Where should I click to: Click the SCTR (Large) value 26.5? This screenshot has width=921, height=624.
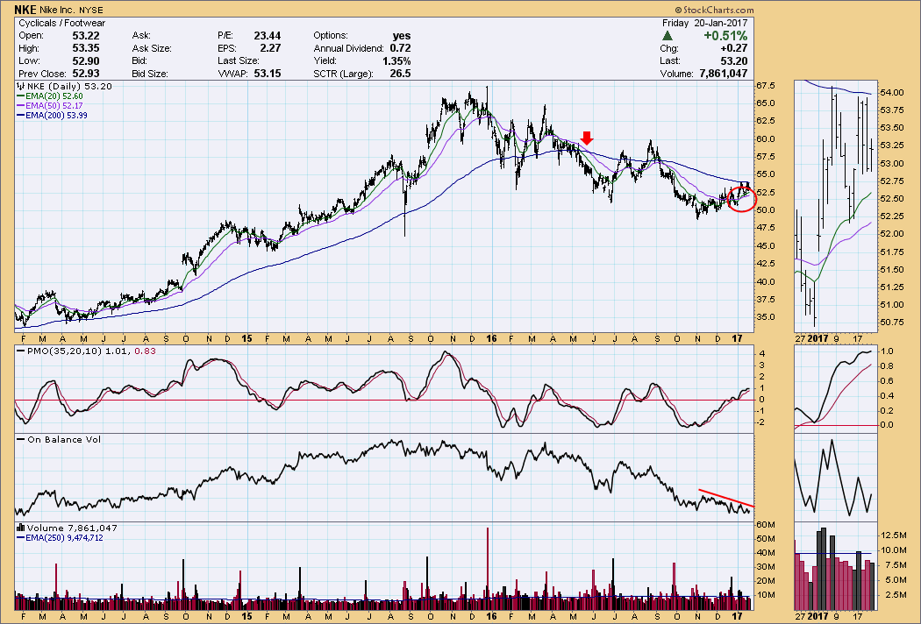tap(401, 74)
